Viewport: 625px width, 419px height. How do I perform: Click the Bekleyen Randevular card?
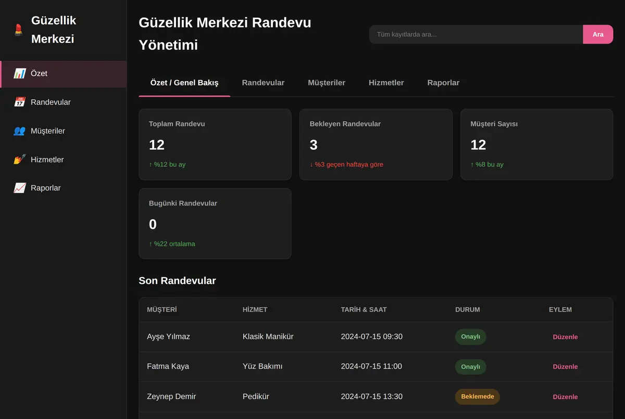376,145
